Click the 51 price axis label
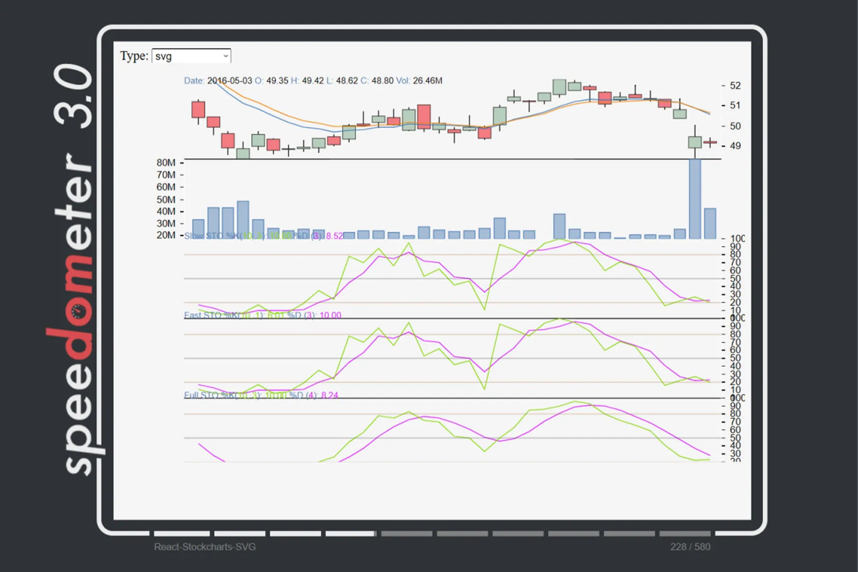 (735, 105)
